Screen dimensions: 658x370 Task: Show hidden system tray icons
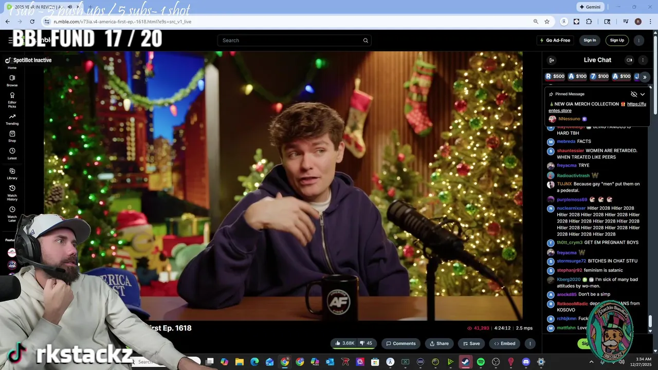(591, 362)
